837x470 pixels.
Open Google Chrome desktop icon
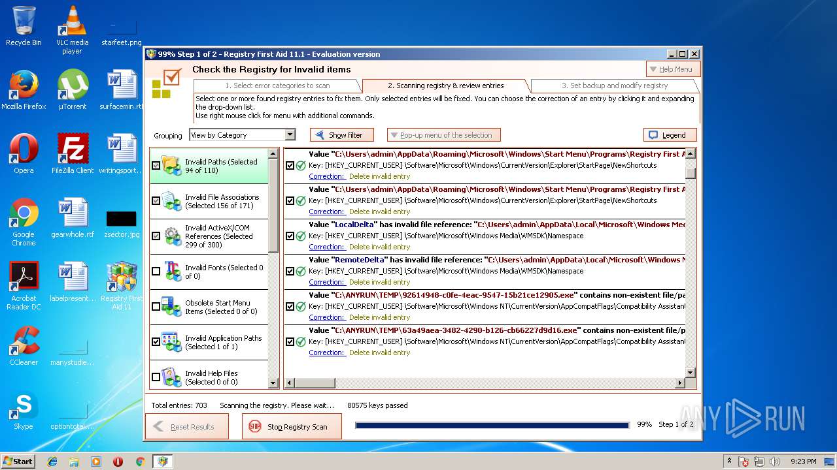(24, 223)
